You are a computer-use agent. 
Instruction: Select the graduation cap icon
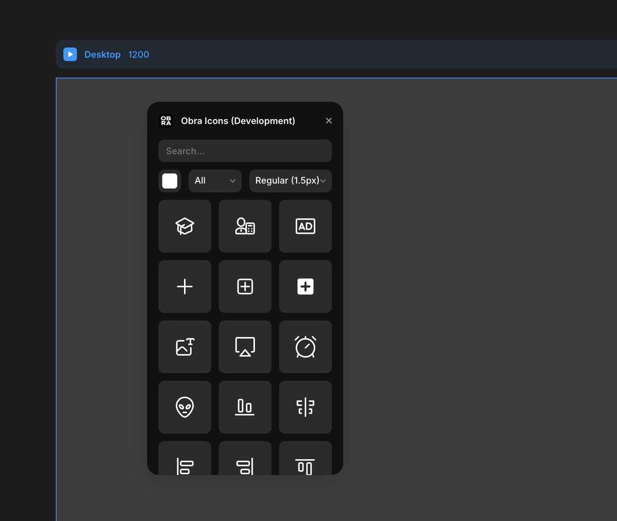click(185, 226)
